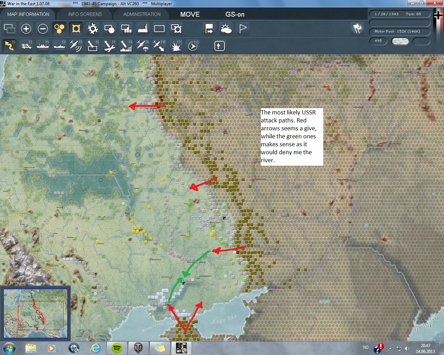Click the crossed flags end turn icon

[357, 28]
